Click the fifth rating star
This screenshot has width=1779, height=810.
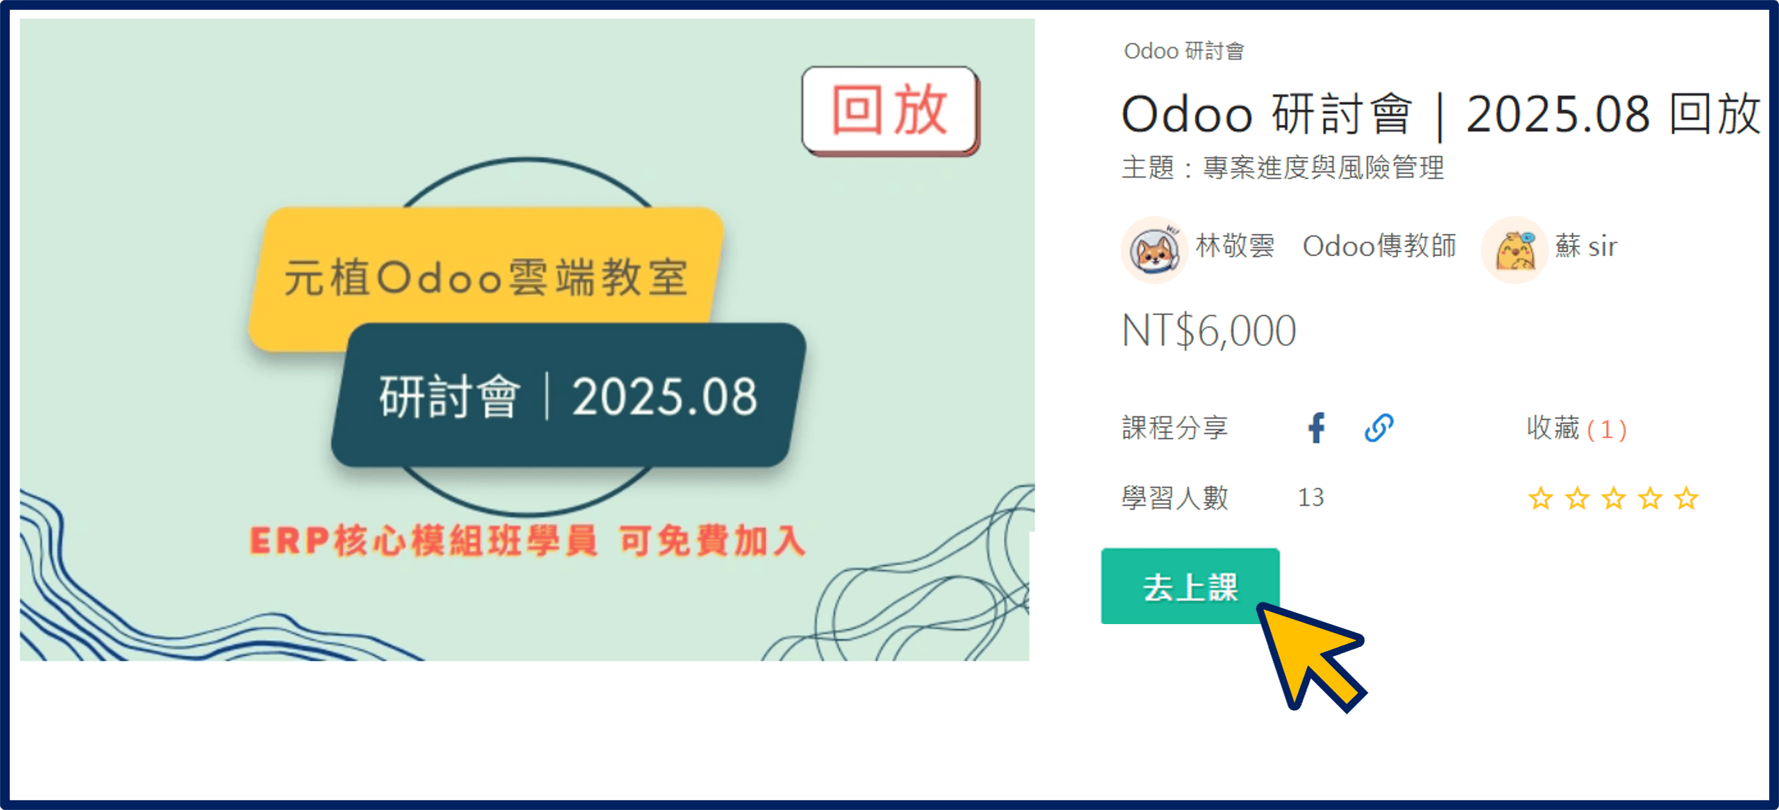tap(1686, 498)
